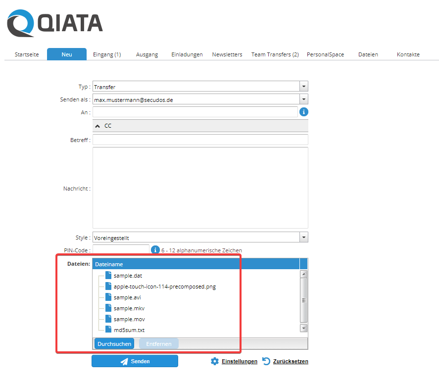This screenshot has height=384, width=439.
Task: Click the Einstellungen gear icon
Action: (214, 361)
